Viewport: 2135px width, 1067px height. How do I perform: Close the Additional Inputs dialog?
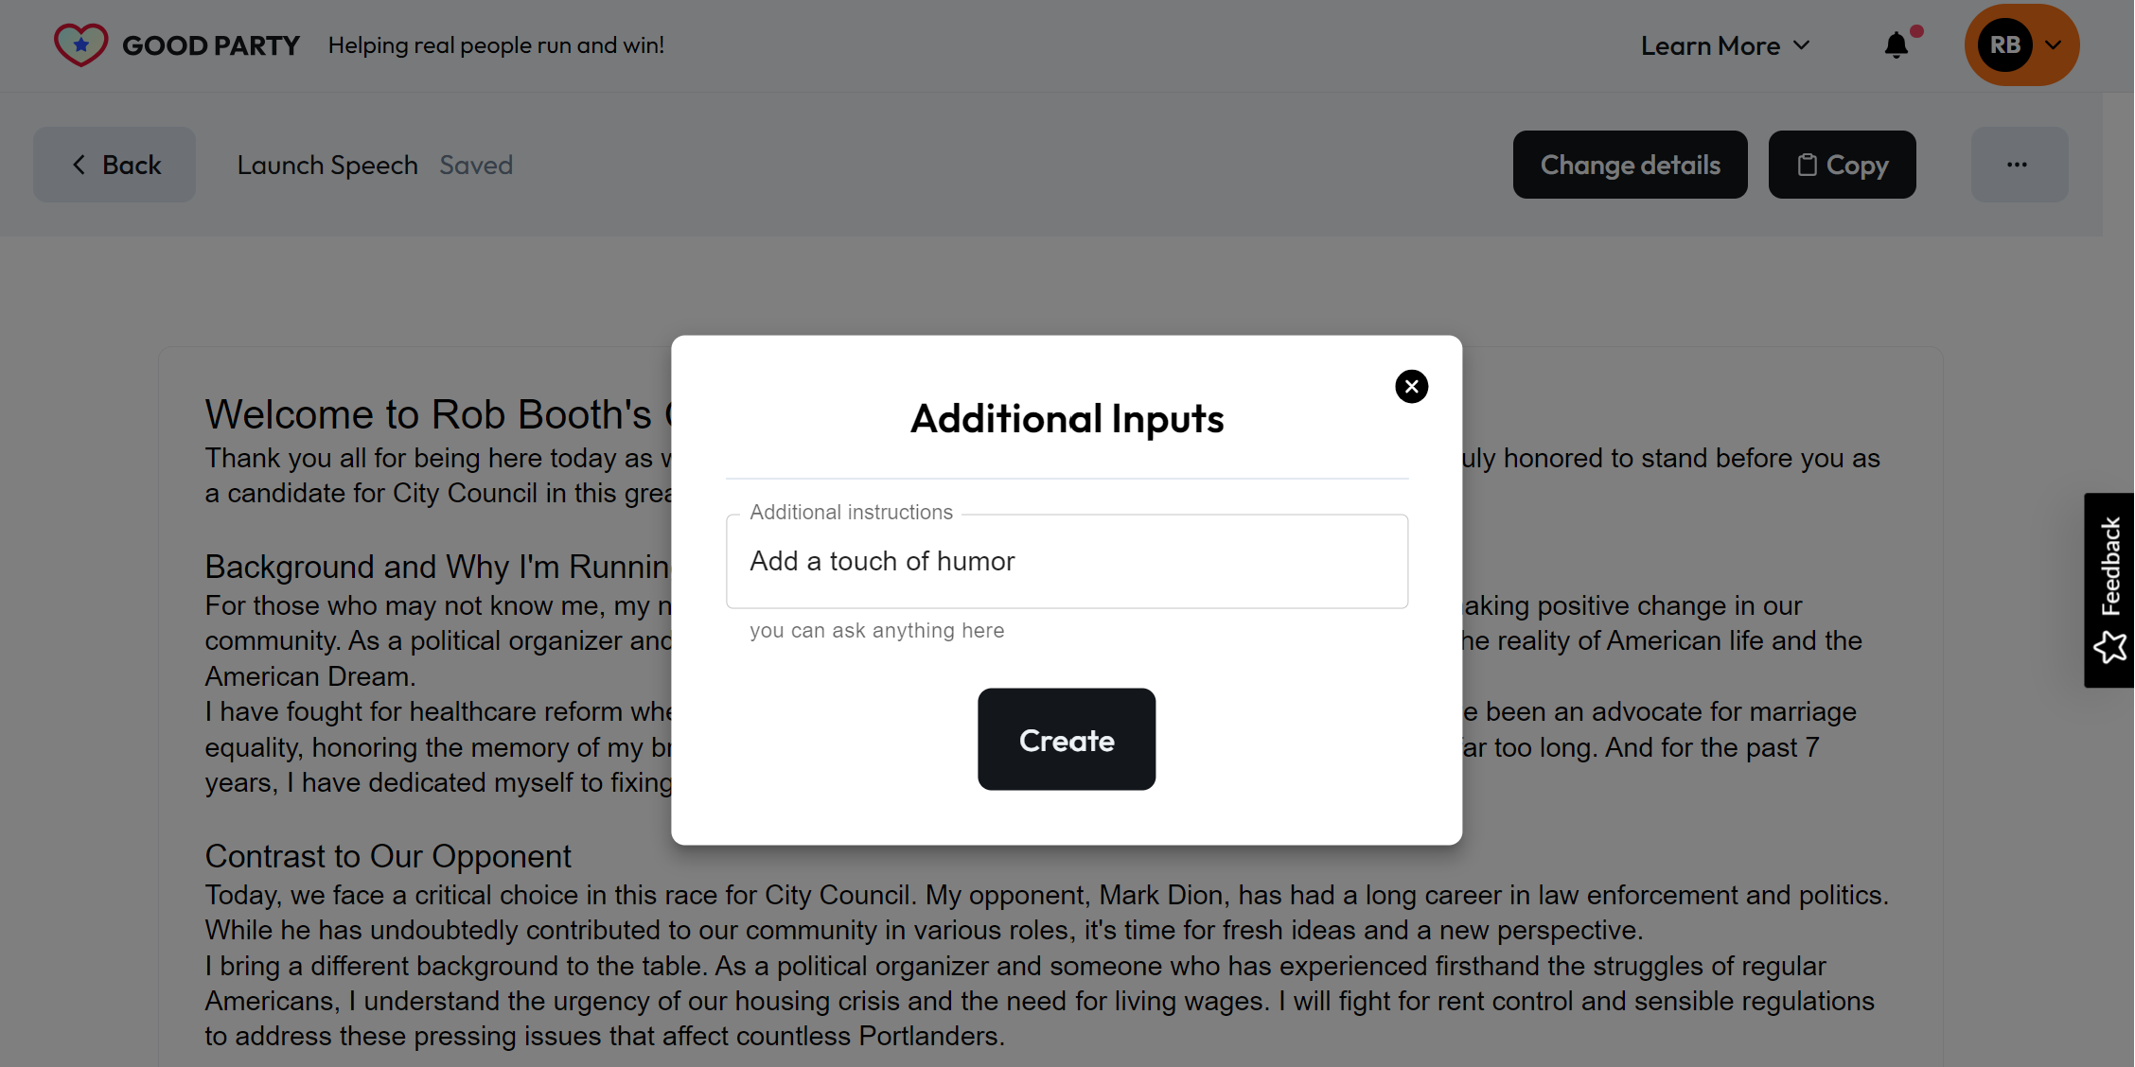coord(1411,386)
